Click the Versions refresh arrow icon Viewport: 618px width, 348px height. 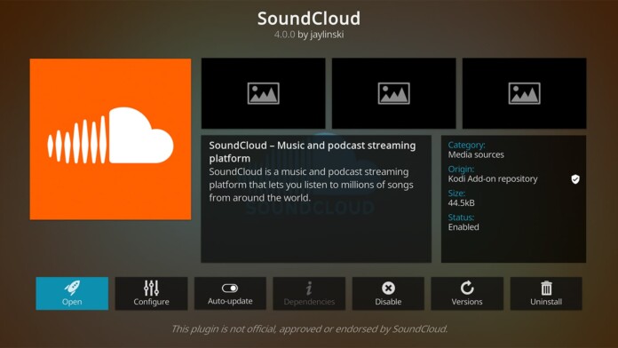click(x=467, y=289)
